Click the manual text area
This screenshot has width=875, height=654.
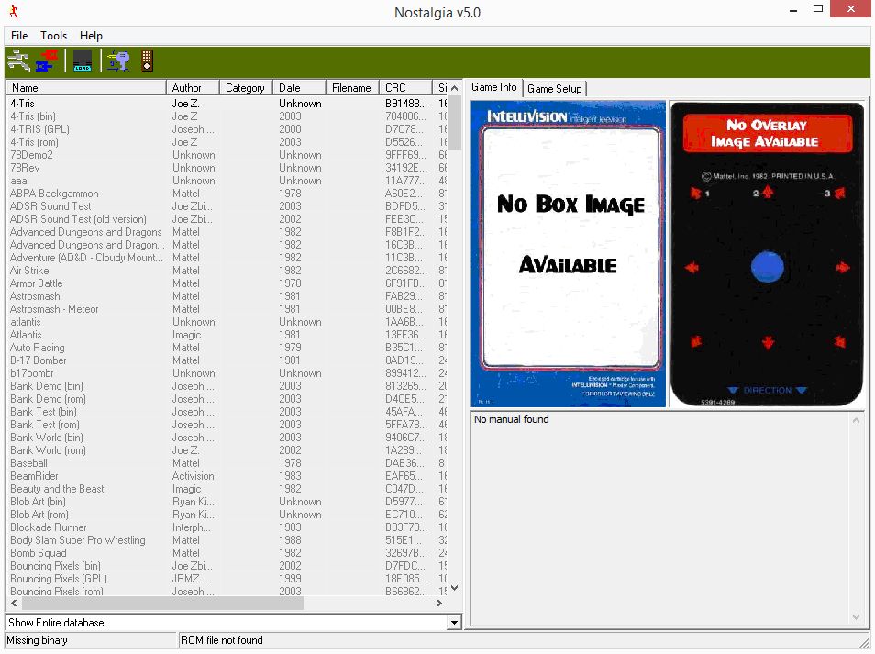pyautogui.click(x=661, y=518)
